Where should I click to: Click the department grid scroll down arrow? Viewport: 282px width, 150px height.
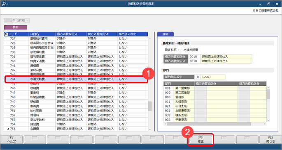pyautogui.click(x=268, y=120)
